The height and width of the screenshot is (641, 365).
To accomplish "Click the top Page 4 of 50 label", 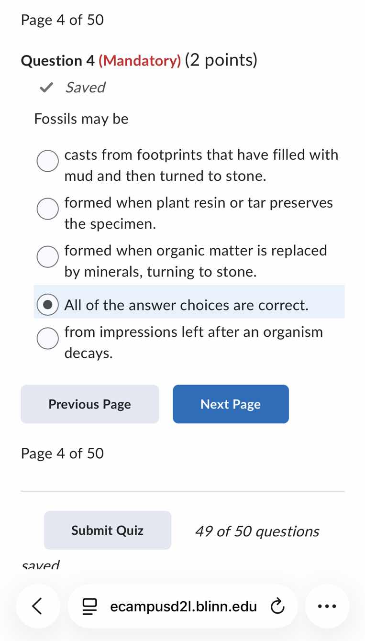I will coord(62,20).
